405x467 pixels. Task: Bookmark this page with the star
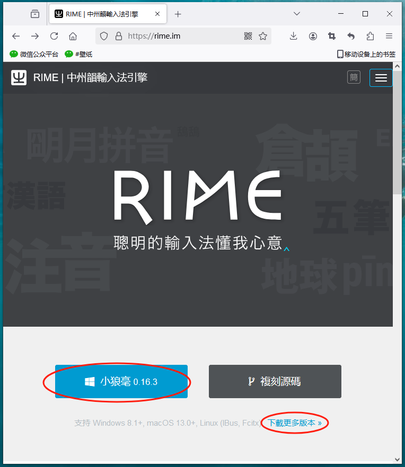tap(263, 36)
